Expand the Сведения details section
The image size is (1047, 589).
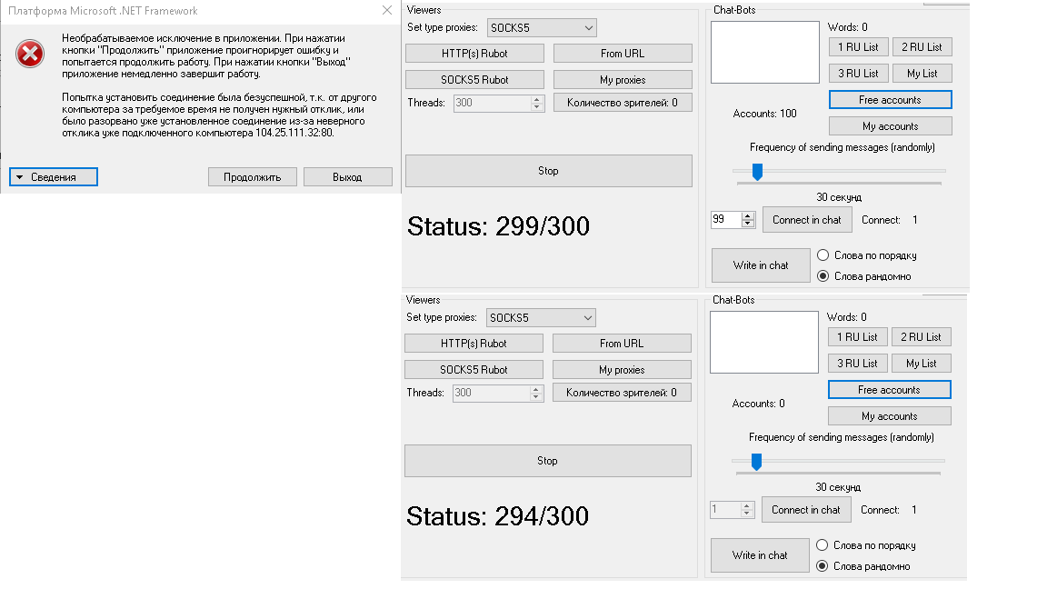pos(54,177)
